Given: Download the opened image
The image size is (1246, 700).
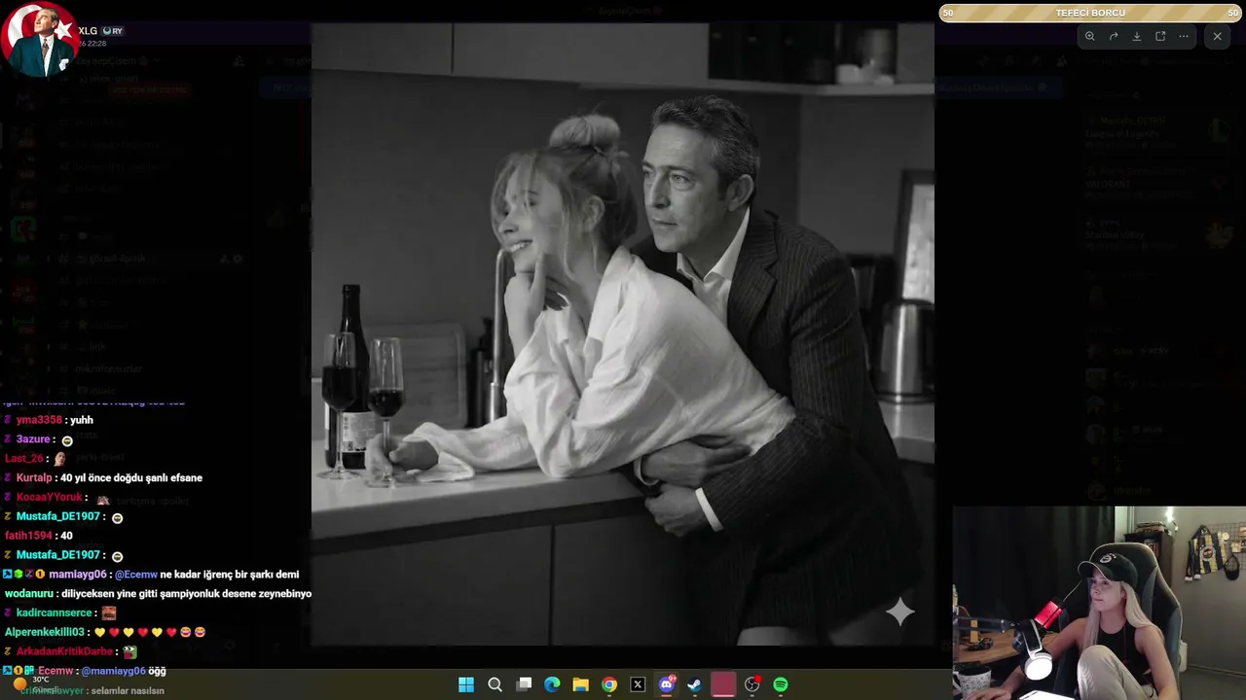Looking at the screenshot, I should coord(1137,36).
